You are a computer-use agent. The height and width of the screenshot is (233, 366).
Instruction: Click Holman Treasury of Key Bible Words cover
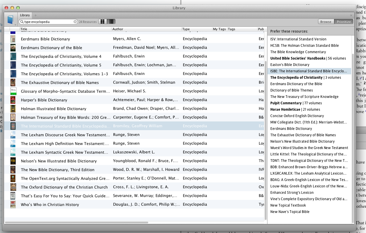pyautogui.click(x=13, y=117)
